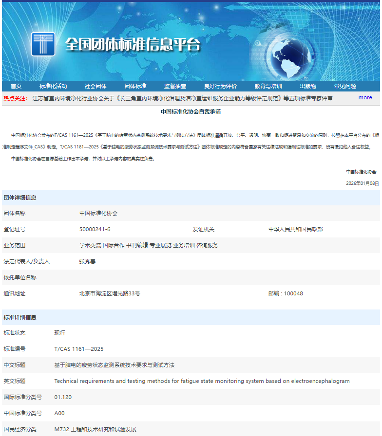Click the standard number T/CAS 1161—2025 value

pyautogui.click(x=78, y=349)
